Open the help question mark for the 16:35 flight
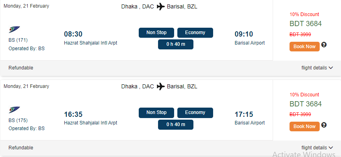This screenshot has width=341, height=157. pyautogui.click(x=324, y=125)
